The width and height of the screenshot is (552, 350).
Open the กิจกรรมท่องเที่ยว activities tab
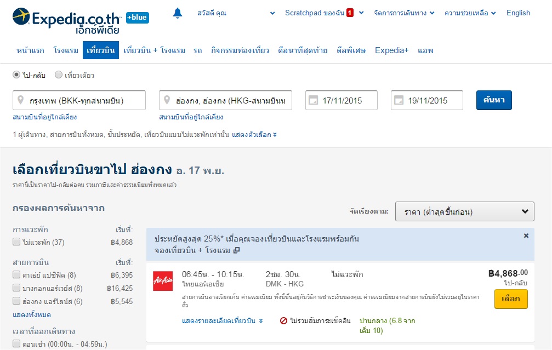240,50
